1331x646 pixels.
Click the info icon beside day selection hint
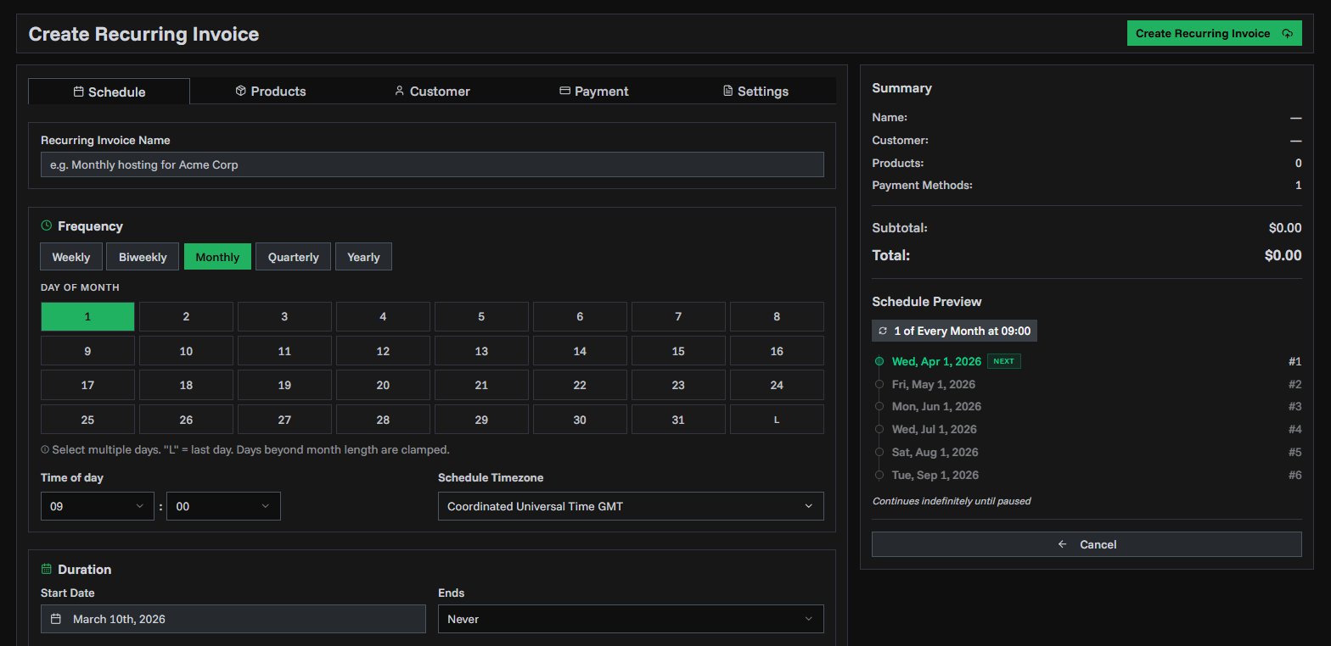(x=44, y=449)
